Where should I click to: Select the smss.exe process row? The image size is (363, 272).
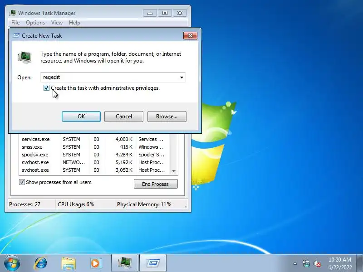coord(94,147)
